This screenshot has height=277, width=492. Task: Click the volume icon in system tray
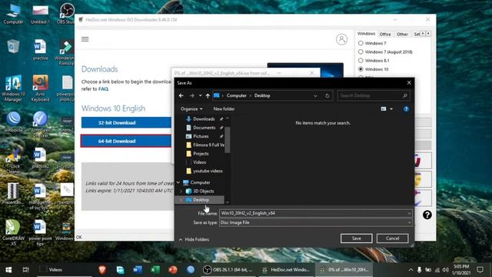tap(445, 270)
